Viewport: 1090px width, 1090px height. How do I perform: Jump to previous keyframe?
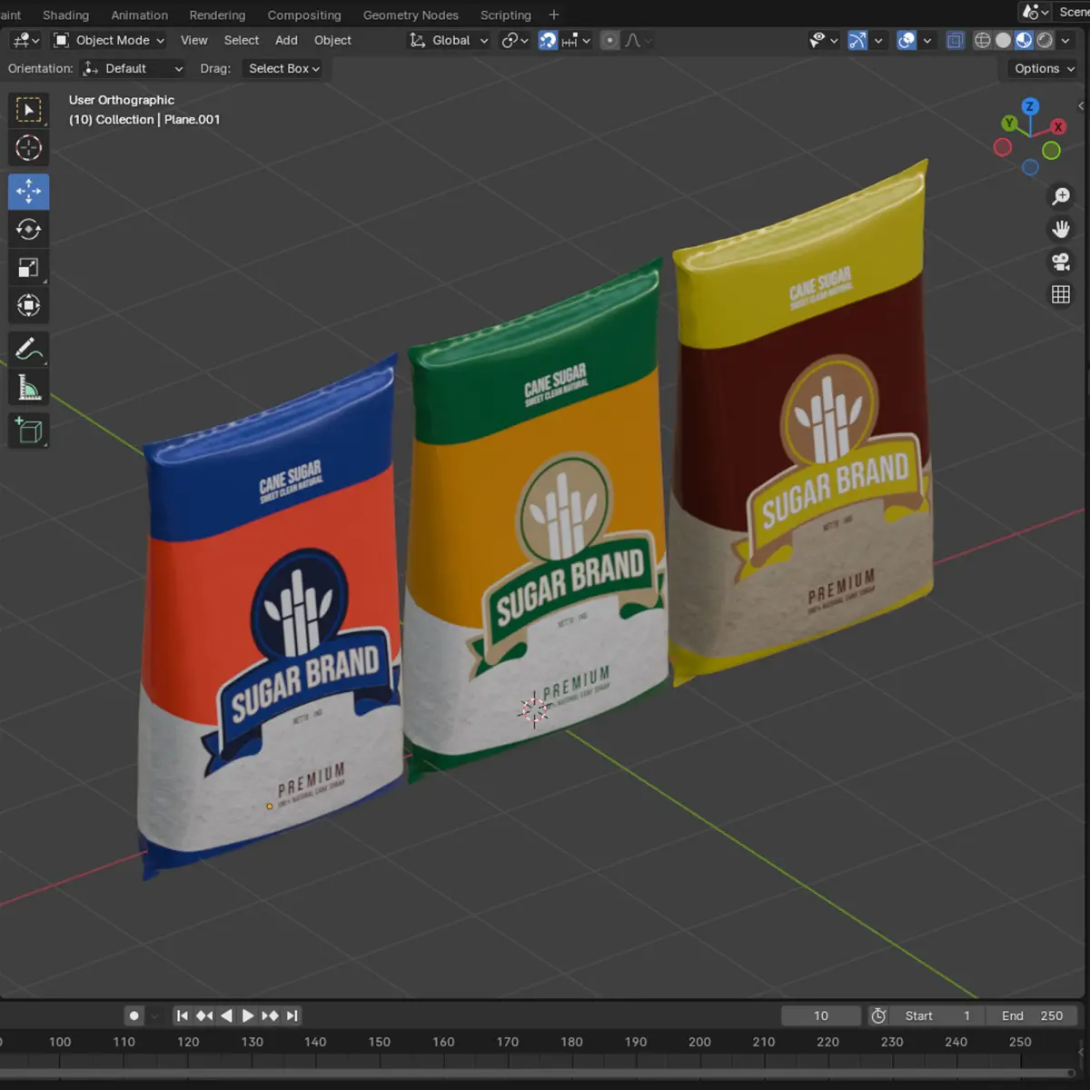pos(204,1016)
